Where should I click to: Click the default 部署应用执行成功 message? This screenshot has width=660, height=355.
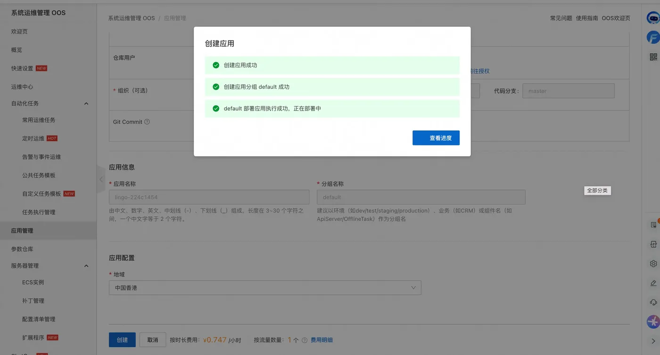pyautogui.click(x=332, y=109)
